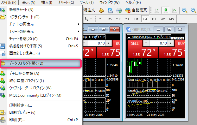Click SELL in GBPUSD Daily chart
Viewport: 197px width, 125px height.
[x=135, y=44]
